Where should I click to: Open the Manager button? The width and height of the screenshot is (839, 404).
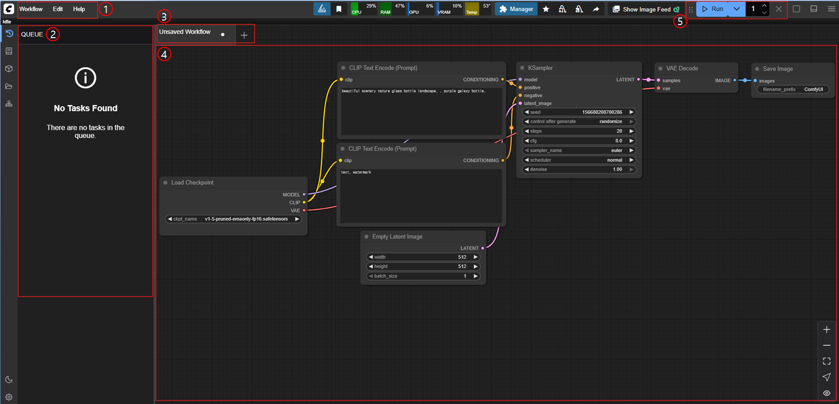point(516,9)
